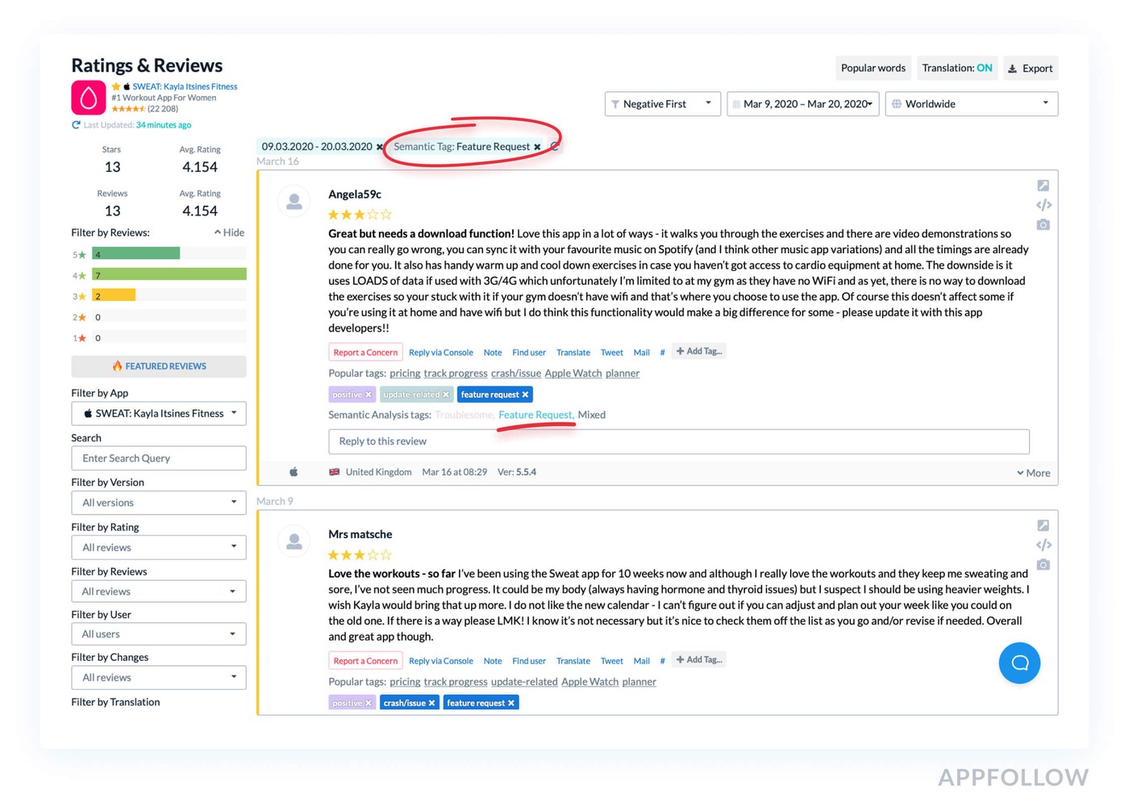Click hashtag icon on Angela59c review
Screen dimensions: 1129x806
coord(662,353)
